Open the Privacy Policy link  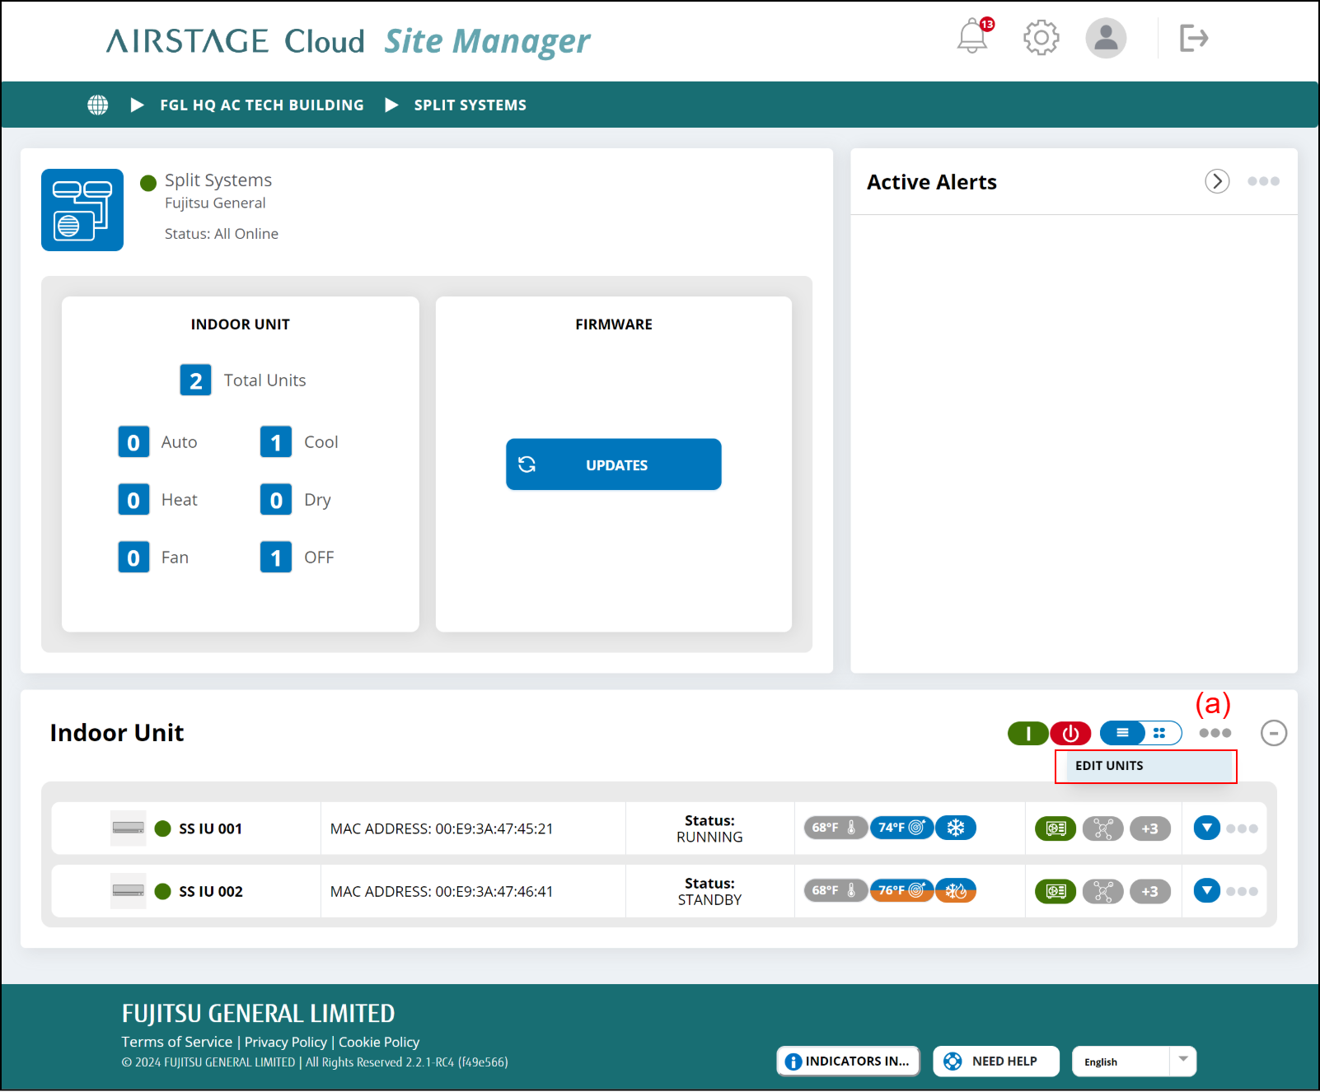tap(285, 1042)
